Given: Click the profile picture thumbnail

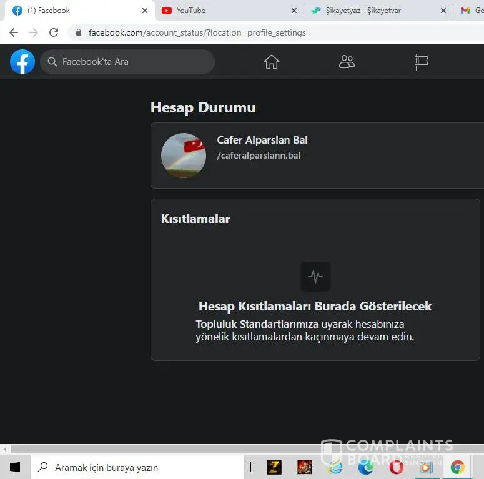Looking at the screenshot, I should pos(184,156).
